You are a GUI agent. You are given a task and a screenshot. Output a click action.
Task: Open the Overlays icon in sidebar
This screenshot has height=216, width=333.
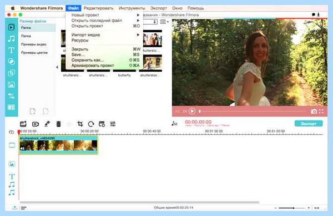pos(11,73)
